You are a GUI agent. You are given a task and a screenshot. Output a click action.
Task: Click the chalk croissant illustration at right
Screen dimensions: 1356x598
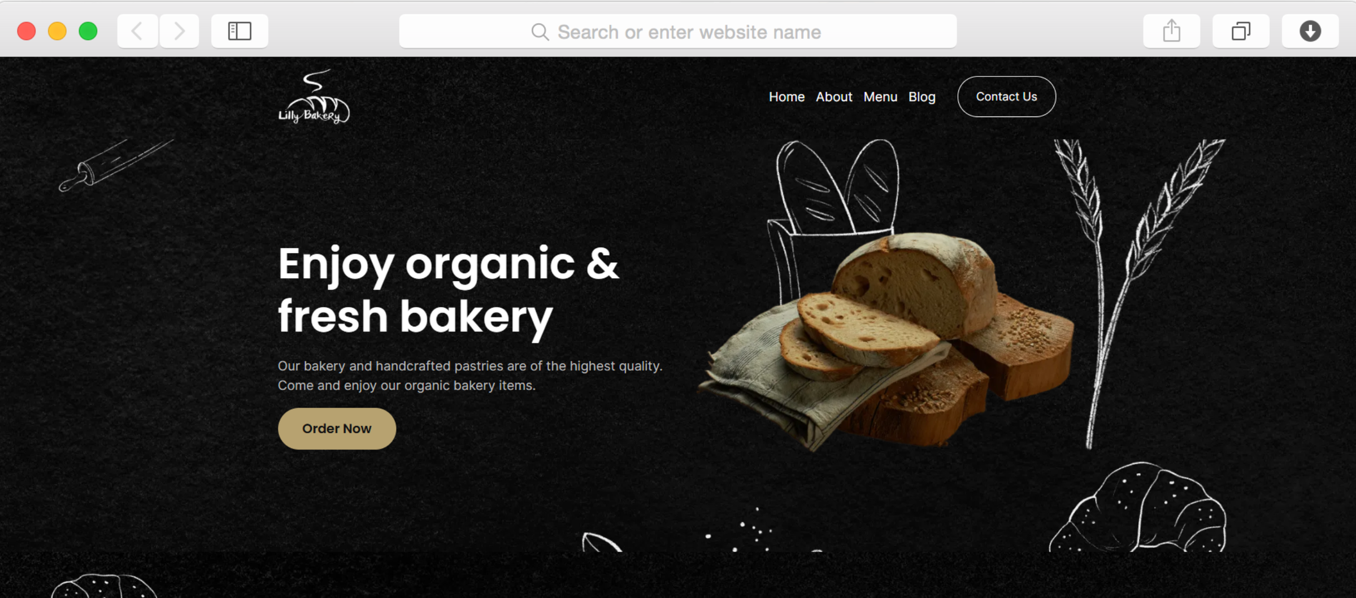click(1137, 507)
